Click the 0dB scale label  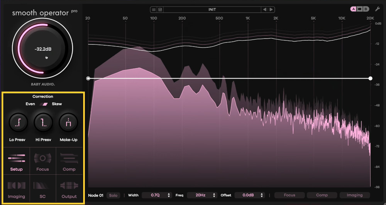pyautogui.click(x=378, y=24)
